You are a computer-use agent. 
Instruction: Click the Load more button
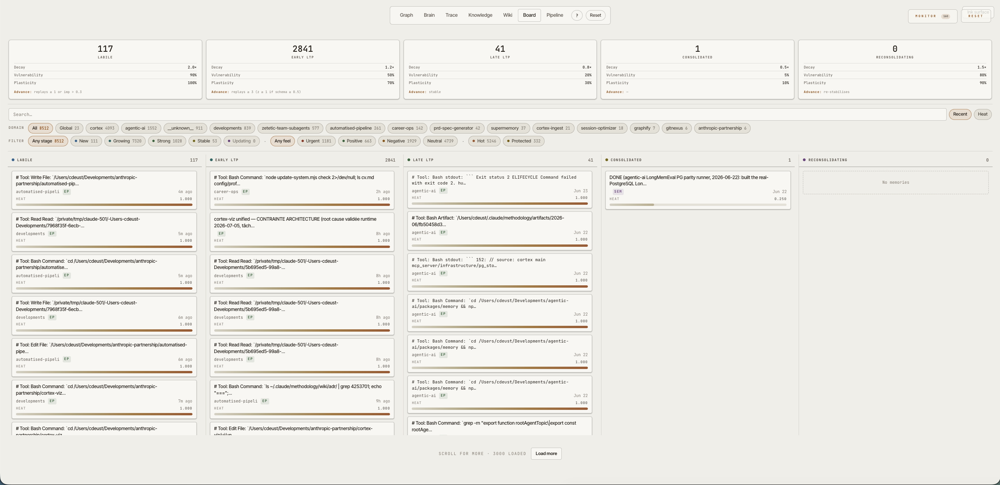tap(546, 453)
